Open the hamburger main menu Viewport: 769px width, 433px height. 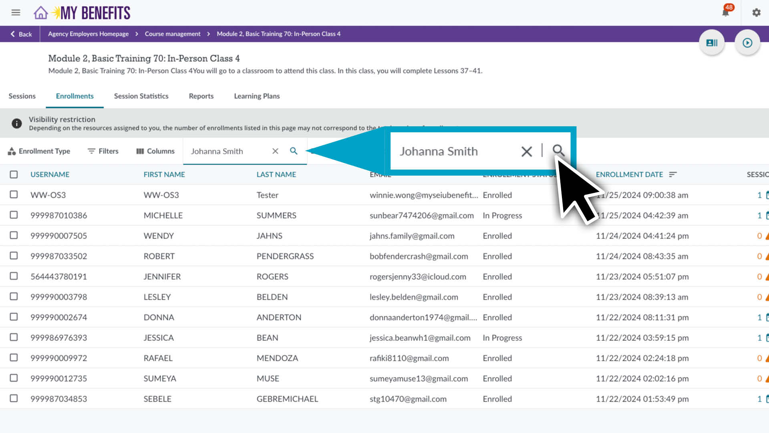[16, 13]
